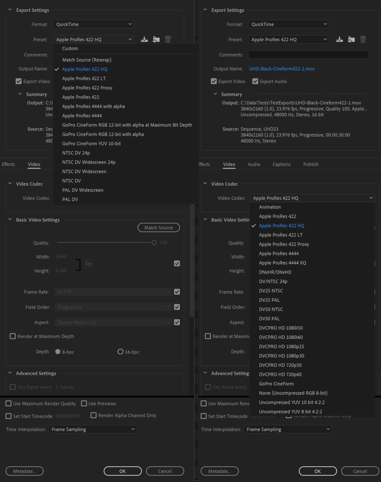This screenshot has width=381, height=482.
Task: Open Time Interpolation dropdown in right panel
Action: click(288, 429)
